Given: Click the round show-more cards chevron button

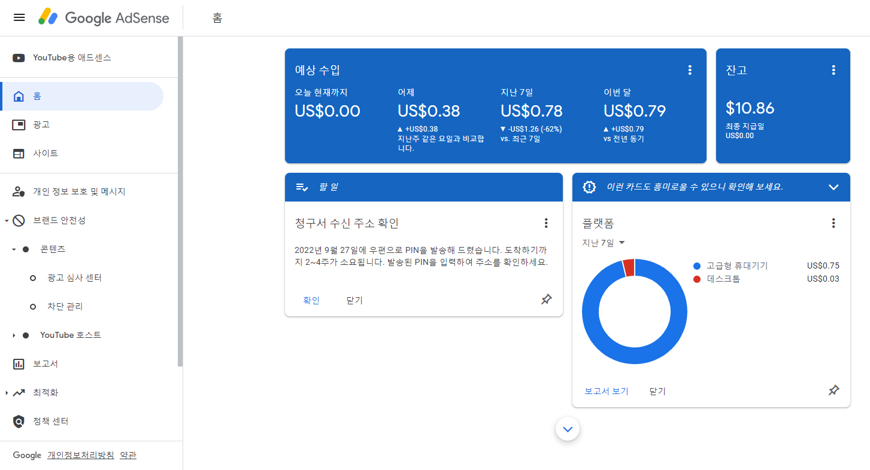Looking at the screenshot, I should (x=568, y=429).
